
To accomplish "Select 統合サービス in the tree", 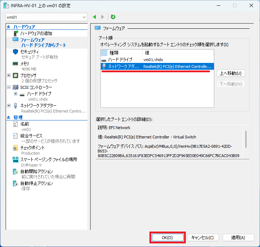I will click(x=31, y=136).
